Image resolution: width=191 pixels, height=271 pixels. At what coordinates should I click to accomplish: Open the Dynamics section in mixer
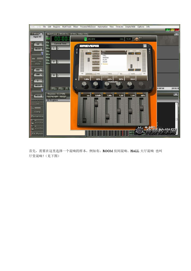tap(37, 116)
